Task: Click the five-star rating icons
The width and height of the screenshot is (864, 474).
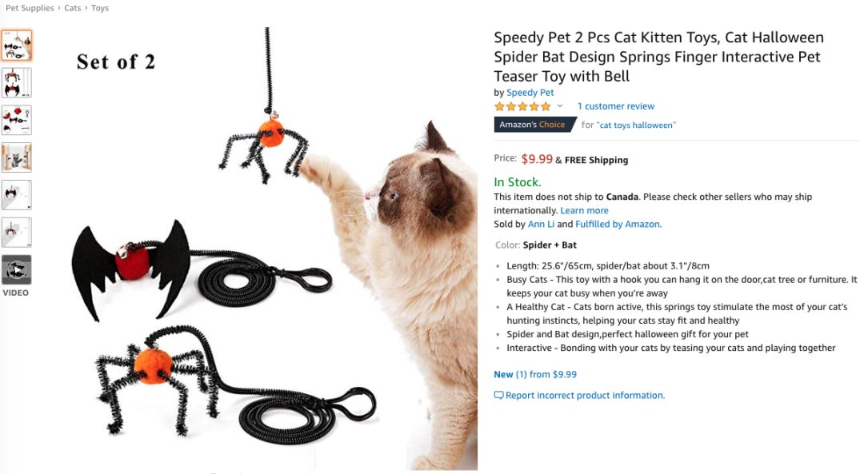Action: [x=522, y=106]
